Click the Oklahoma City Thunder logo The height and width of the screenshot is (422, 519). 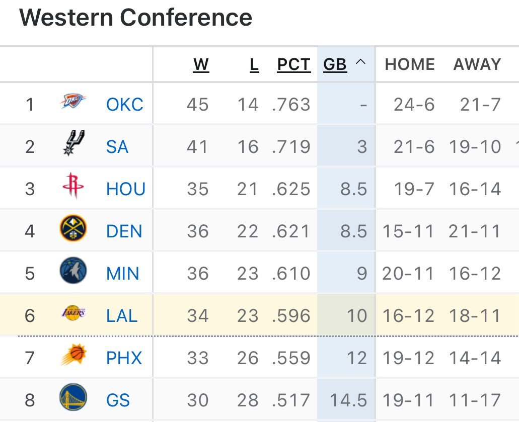click(x=73, y=101)
